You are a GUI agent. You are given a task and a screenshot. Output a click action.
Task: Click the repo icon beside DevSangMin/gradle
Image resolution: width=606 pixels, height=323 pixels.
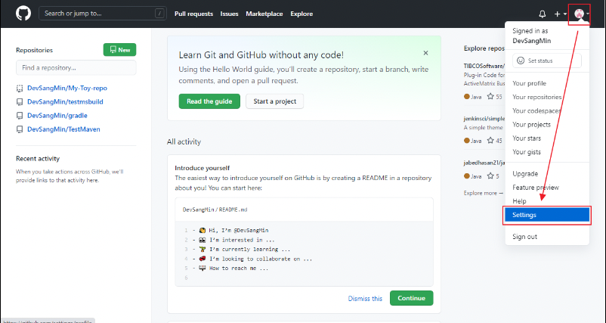coord(20,116)
